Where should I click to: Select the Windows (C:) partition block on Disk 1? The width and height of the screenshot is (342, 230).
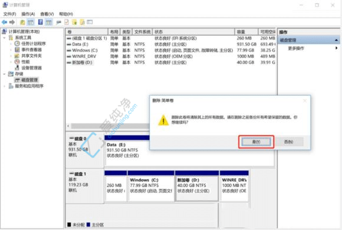151,186
